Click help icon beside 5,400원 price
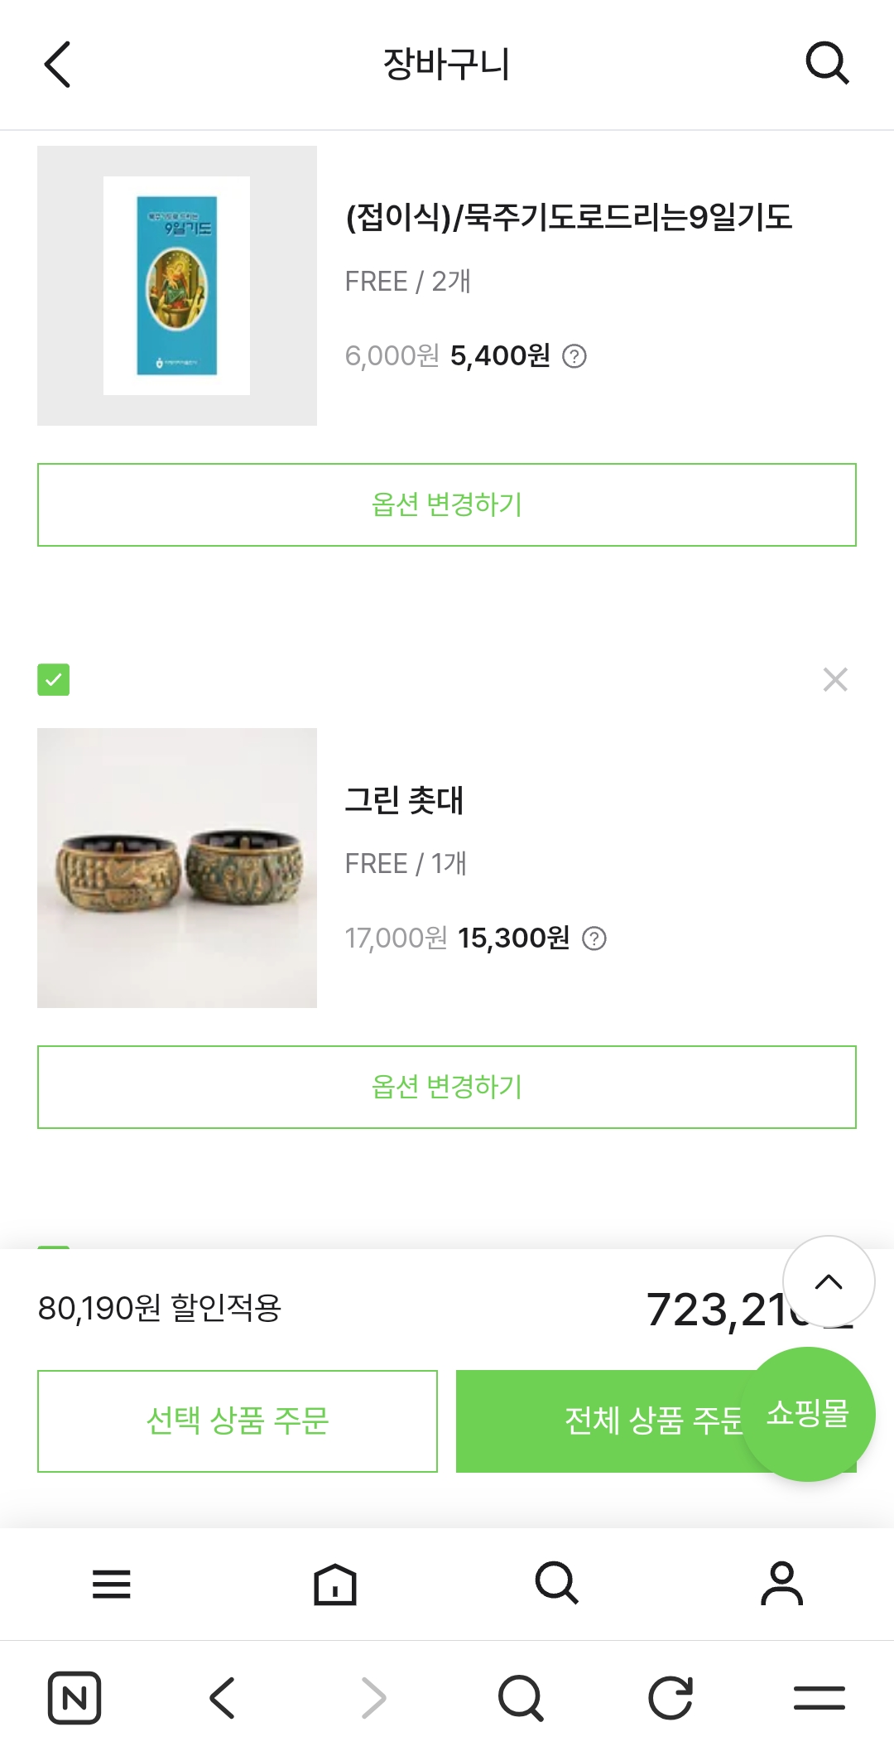Screen dimensions: 894x1756 point(574,356)
